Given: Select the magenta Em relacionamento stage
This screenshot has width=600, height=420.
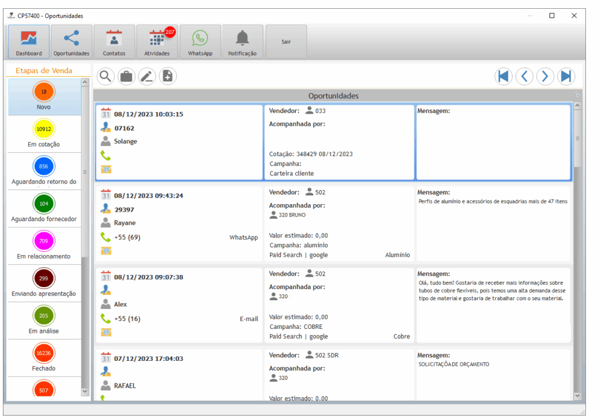Looking at the screenshot, I should point(44,241).
